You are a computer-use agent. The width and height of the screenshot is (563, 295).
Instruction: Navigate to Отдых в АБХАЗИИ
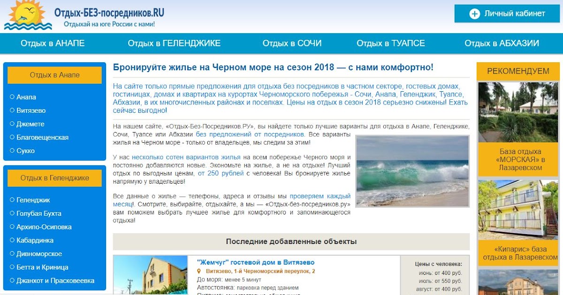coord(502,44)
